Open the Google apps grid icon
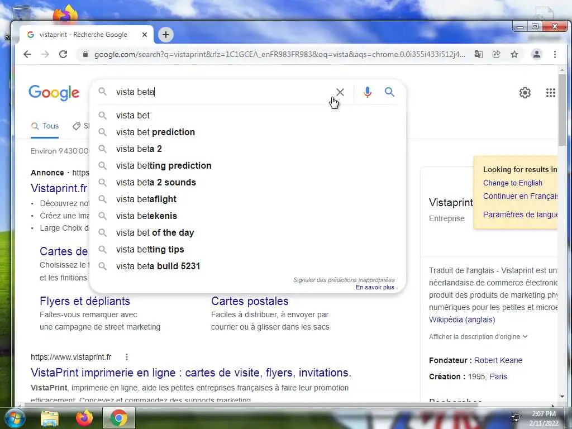 tap(550, 93)
